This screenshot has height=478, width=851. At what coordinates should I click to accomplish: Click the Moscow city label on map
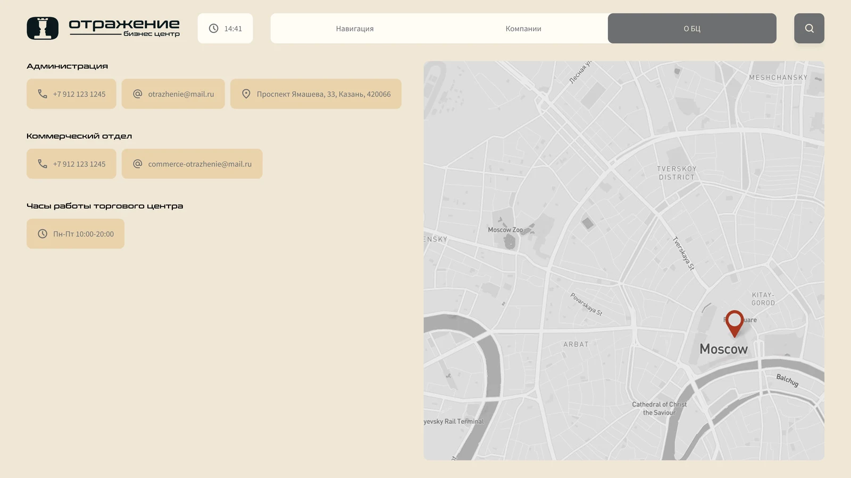(x=723, y=349)
